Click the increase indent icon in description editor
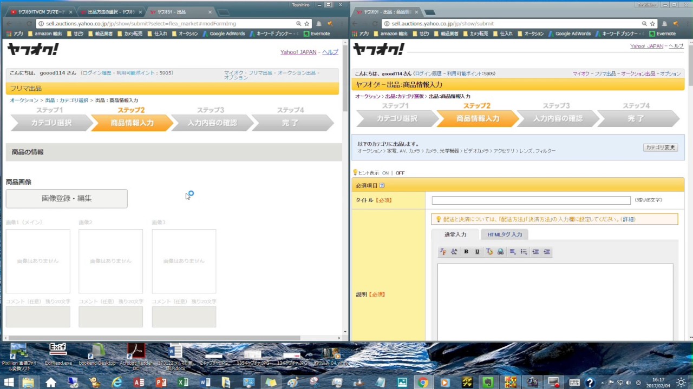Image resolution: width=693 pixels, height=389 pixels. (547, 252)
